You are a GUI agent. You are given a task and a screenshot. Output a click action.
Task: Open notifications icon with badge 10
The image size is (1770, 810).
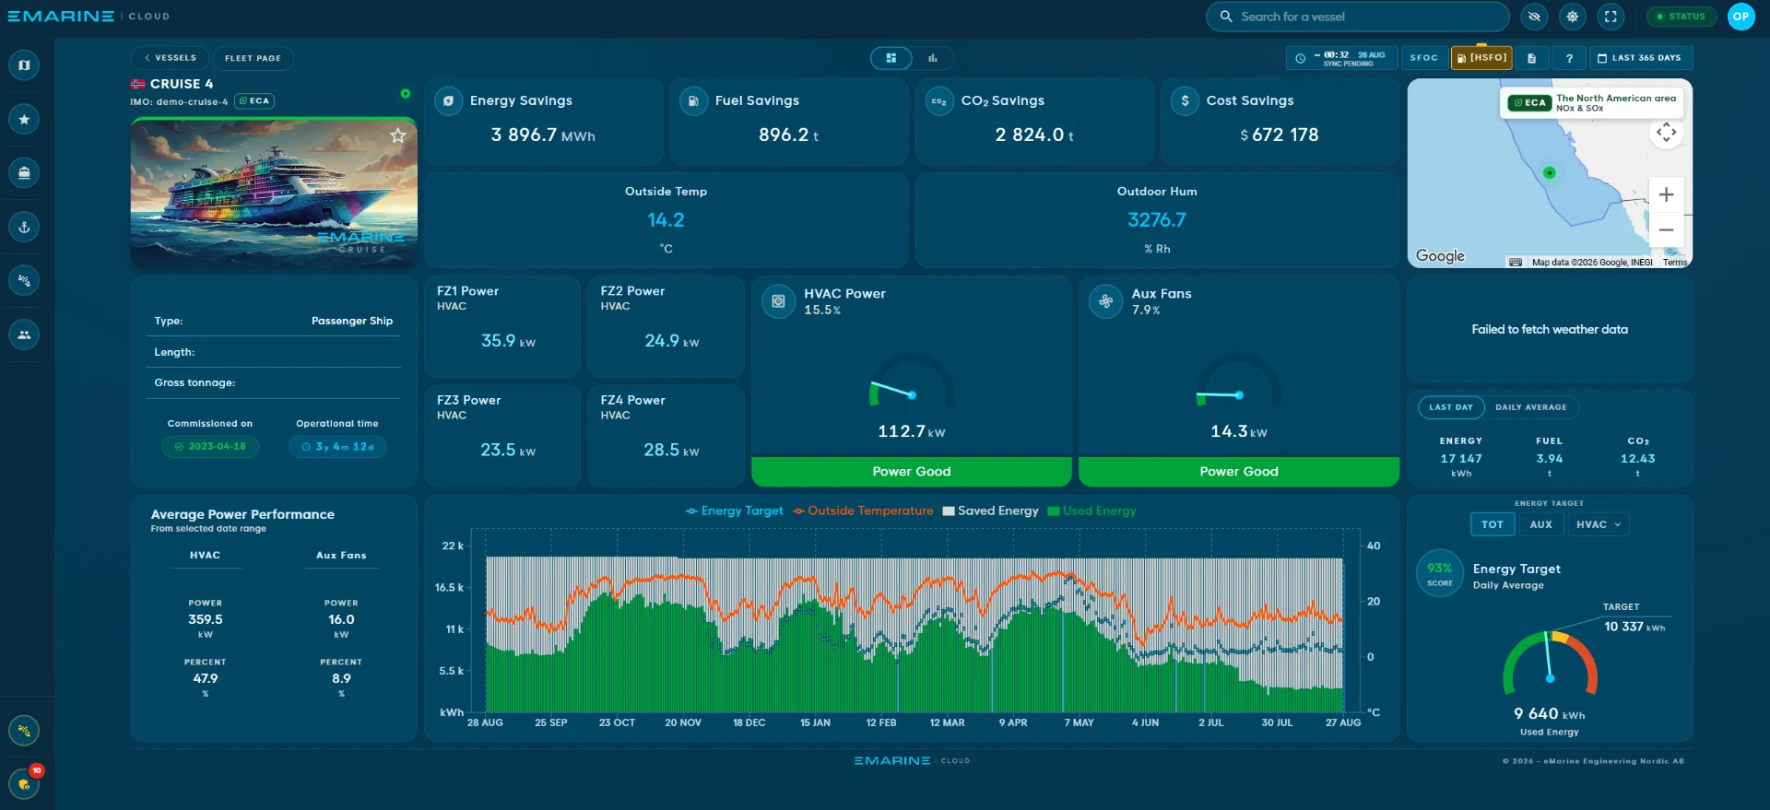coord(24,784)
